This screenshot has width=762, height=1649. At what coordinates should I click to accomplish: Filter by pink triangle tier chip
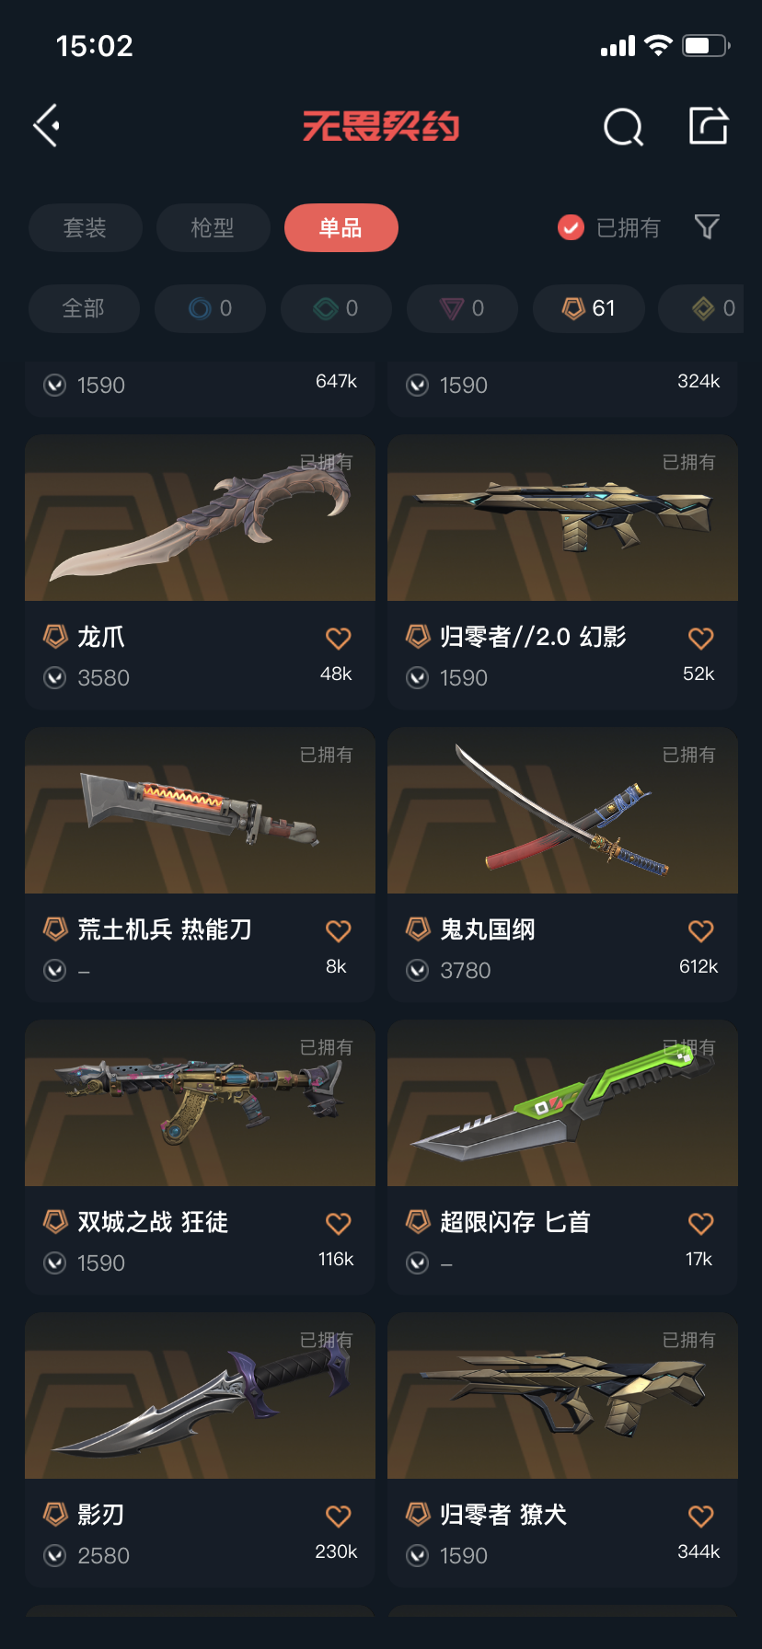462,308
